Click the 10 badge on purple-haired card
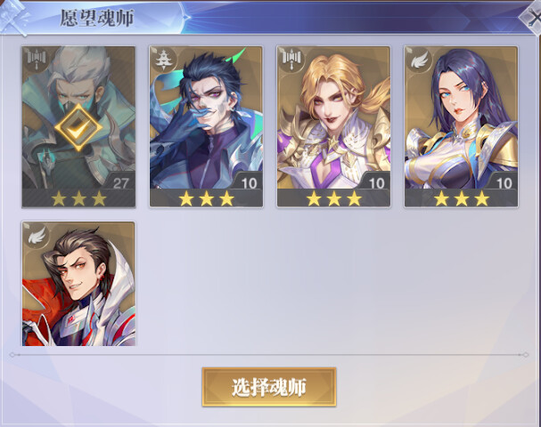The image size is (541, 427). click(504, 182)
